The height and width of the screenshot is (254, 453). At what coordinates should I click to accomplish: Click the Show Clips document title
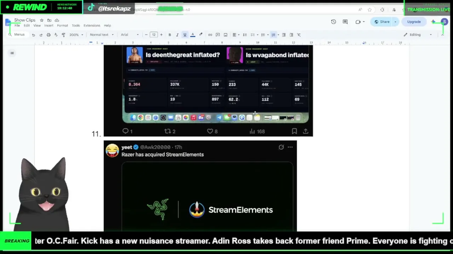25,20
